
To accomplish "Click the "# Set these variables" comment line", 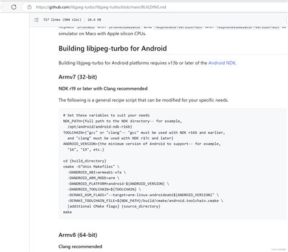I will (106, 115).
